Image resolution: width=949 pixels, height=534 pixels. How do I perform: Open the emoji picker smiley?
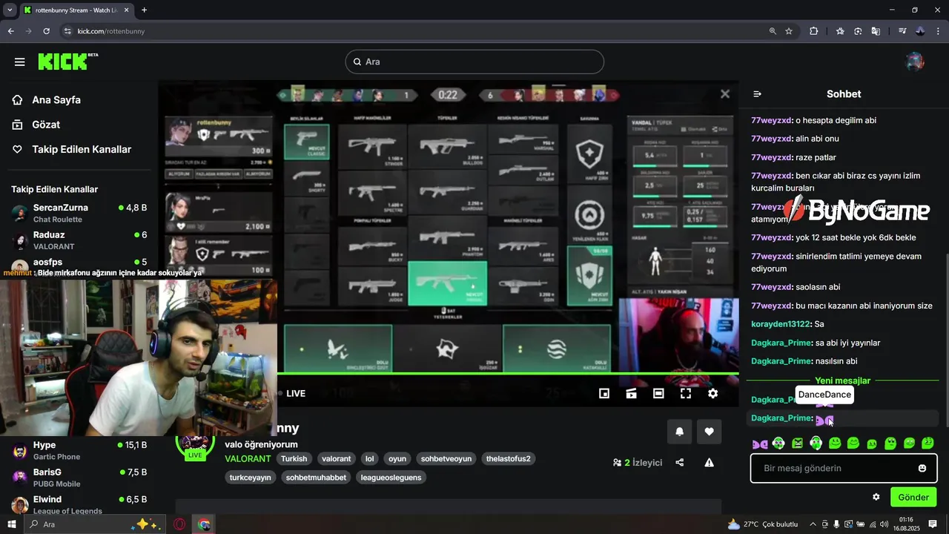922,469
